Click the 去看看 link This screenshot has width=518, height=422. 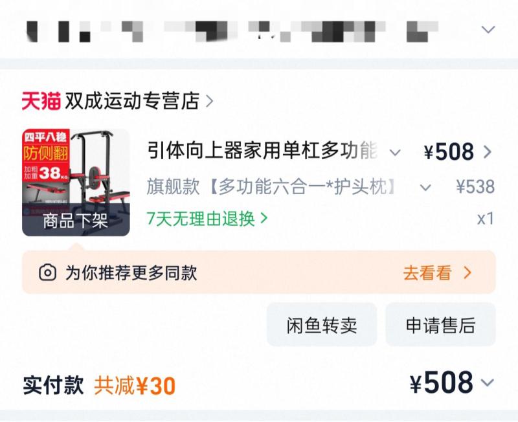pos(427,273)
